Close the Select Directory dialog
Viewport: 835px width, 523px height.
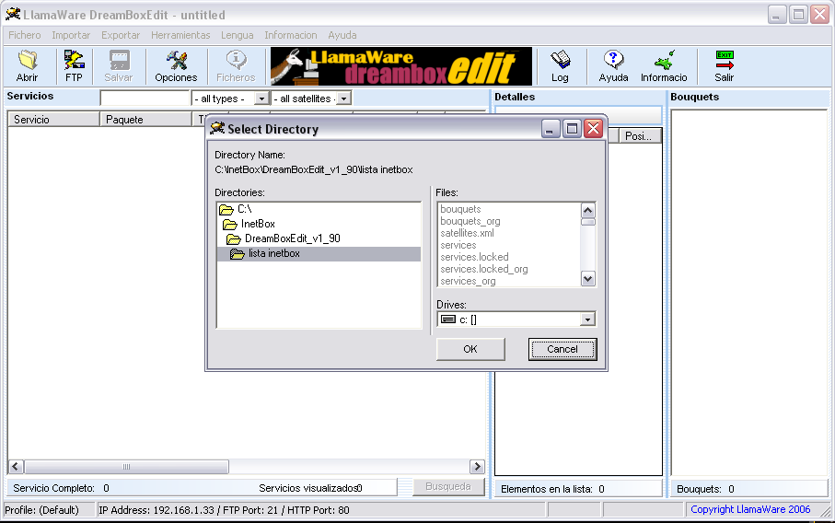coord(593,128)
